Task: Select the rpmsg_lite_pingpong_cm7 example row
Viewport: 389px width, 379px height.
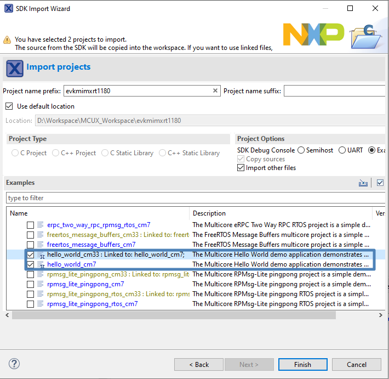Action: coord(85,284)
